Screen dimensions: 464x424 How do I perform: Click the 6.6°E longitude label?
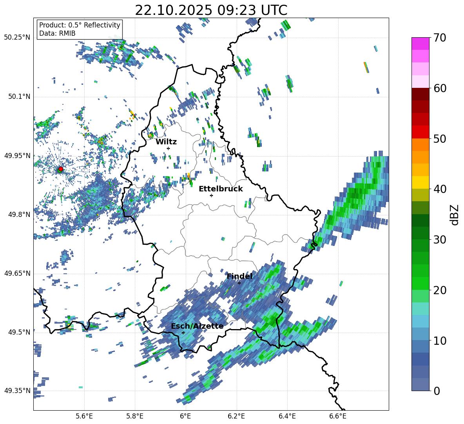point(338,416)
